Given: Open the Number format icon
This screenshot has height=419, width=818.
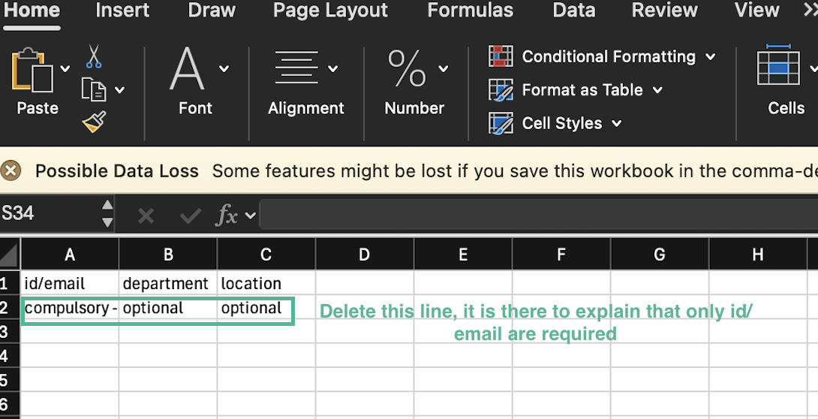Looking at the screenshot, I should (x=407, y=69).
